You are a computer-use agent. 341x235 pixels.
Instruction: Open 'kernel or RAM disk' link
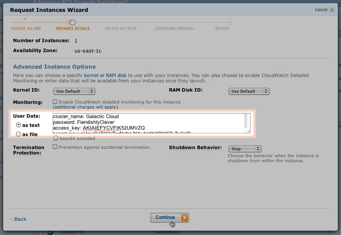pyautogui.click(x=111, y=76)
